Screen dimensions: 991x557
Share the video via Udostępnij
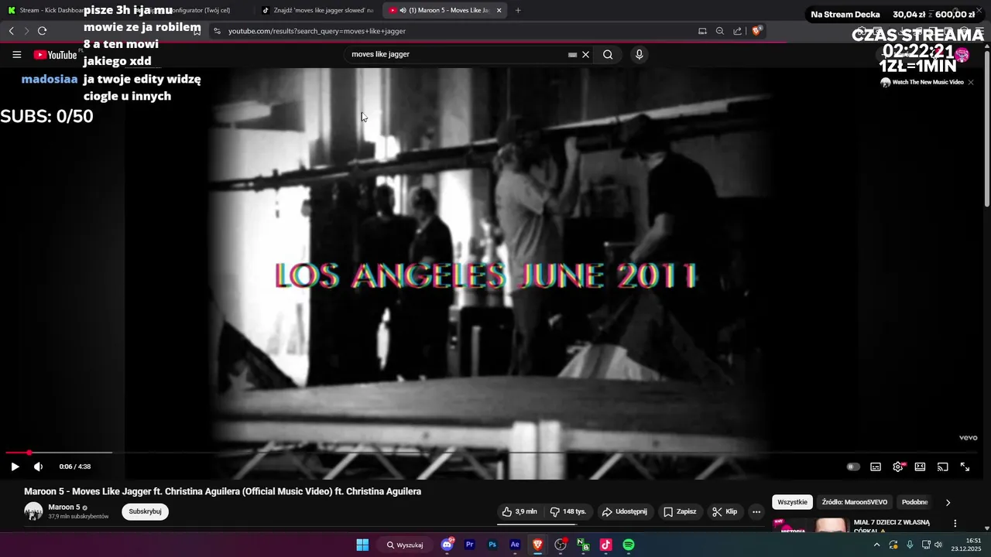(624, 511)
